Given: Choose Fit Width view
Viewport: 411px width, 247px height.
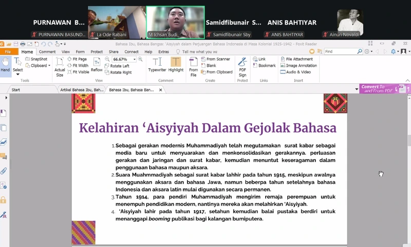Looking at the screenshot, I should tap(78, 66).
